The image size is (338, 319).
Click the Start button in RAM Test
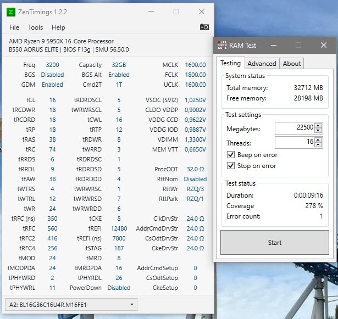coord(275,242)
